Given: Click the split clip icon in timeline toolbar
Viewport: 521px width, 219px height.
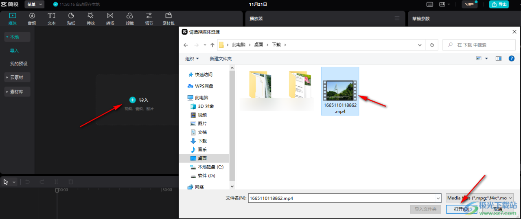Looking at the screenshot, I should (57, 182).
